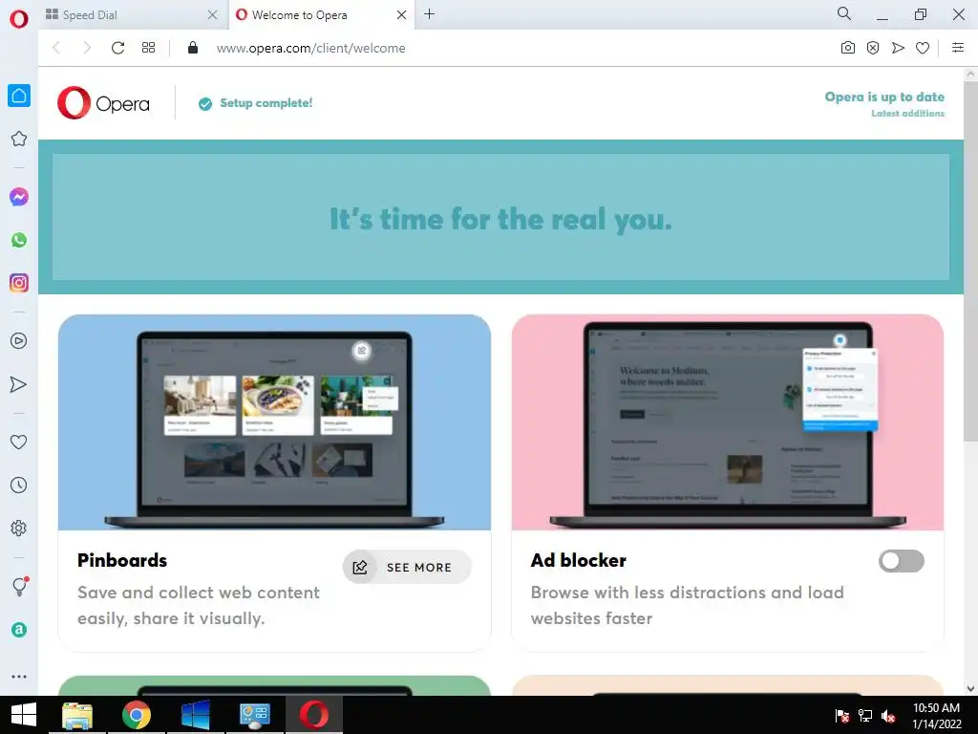Open the network tray icon

865,716
